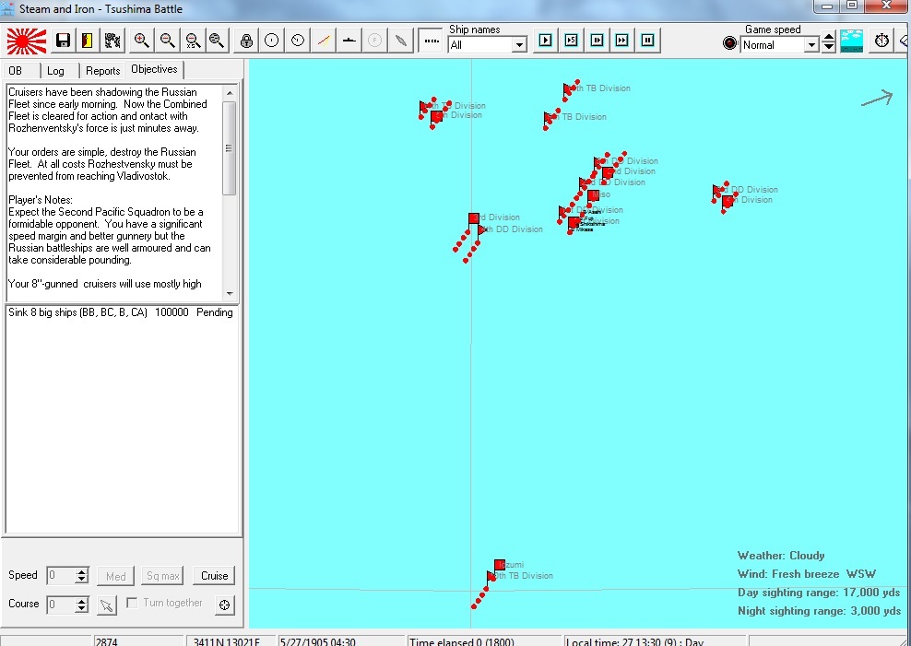The height and width of the screenshot is (646, 911).
Task: Click the Speed input field
Action: click(x=61, y=575)
